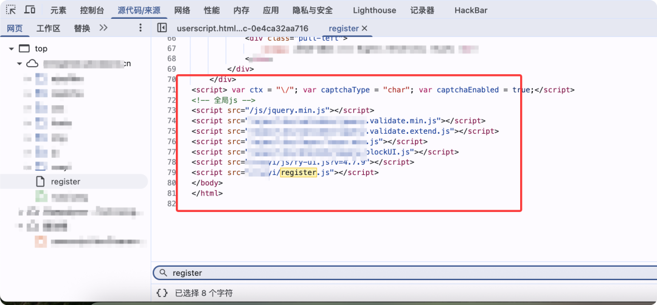Click line number 71 in the gutter
The image size is (657, 305).
pos(171,90)
